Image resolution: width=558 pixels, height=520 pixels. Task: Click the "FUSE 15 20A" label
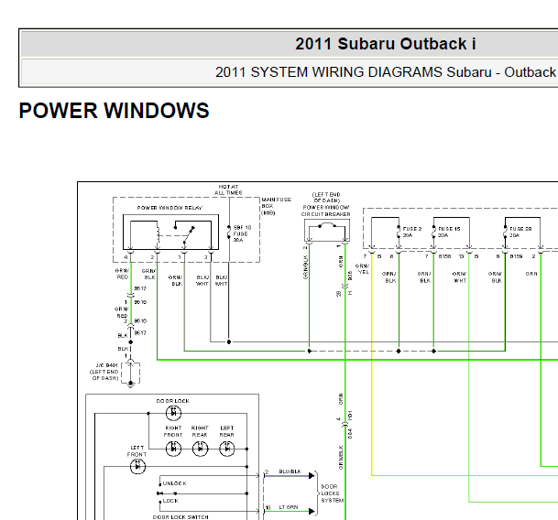(449, 232)
